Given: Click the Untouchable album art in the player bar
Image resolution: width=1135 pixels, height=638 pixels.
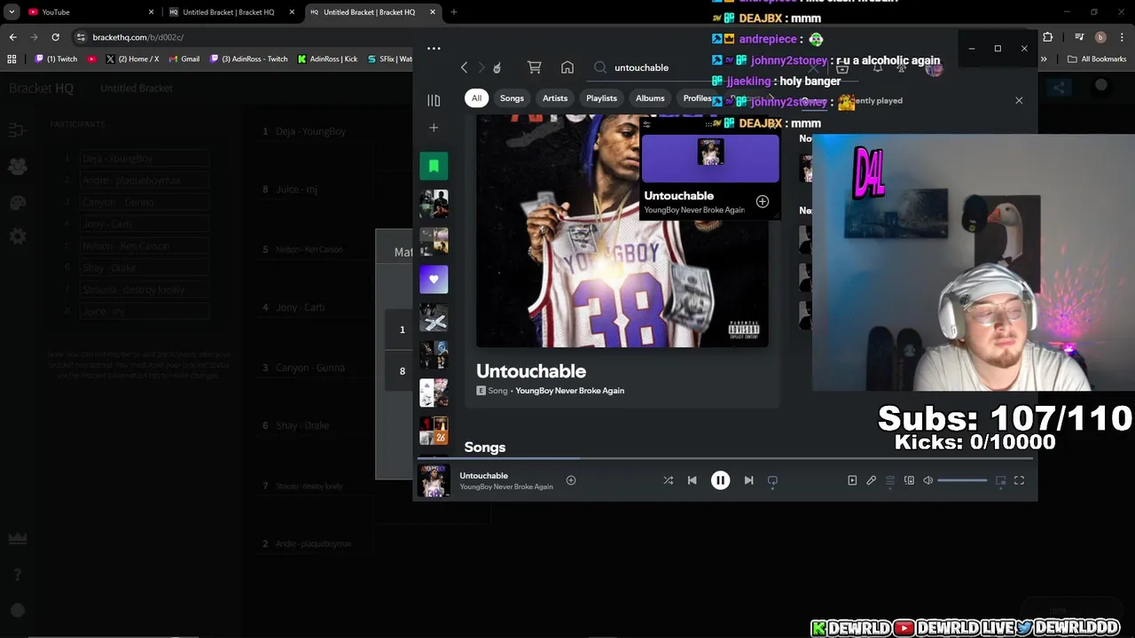Looking at the screenshot, I should 434,481.
